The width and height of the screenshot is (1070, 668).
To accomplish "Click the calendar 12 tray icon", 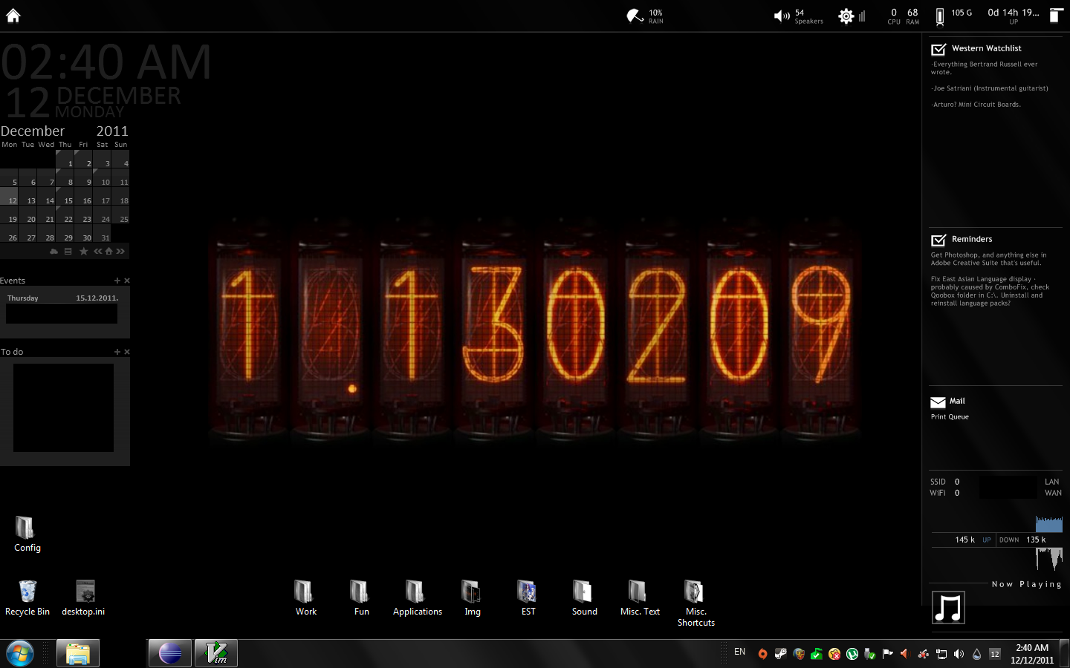I will (994, 654).
